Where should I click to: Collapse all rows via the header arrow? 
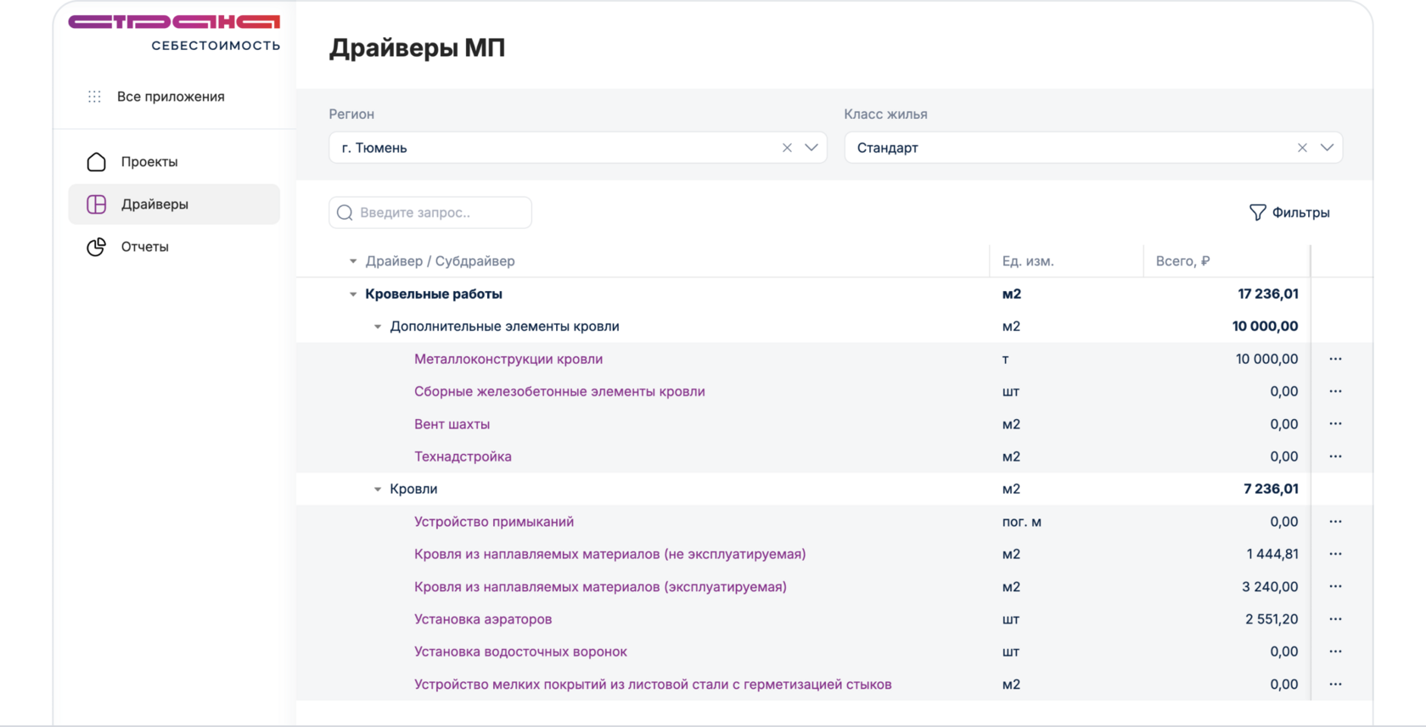353,261
